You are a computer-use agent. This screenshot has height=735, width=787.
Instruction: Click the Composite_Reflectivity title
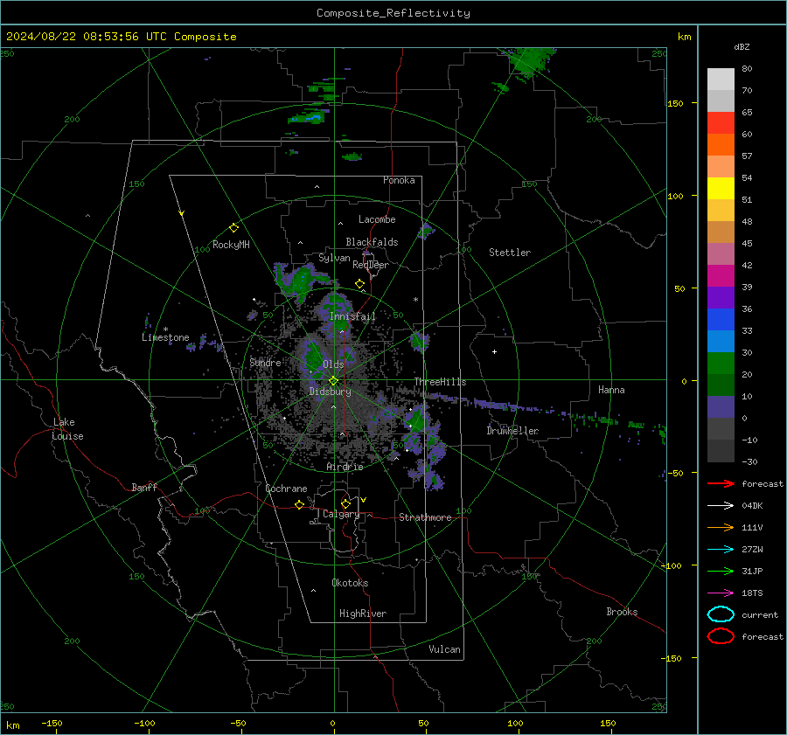point(393,13)
